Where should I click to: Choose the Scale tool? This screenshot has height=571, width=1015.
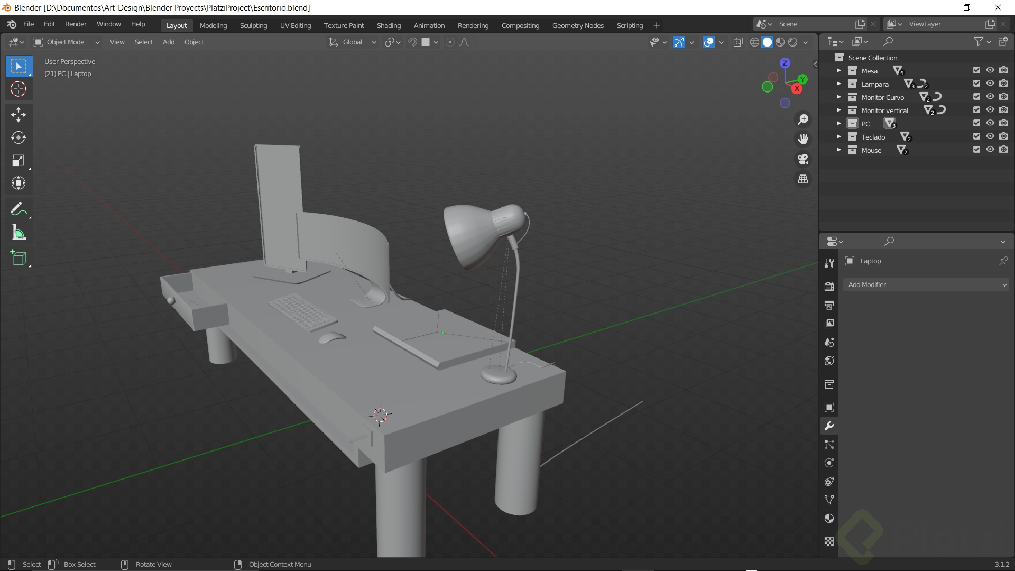point(19,161)
